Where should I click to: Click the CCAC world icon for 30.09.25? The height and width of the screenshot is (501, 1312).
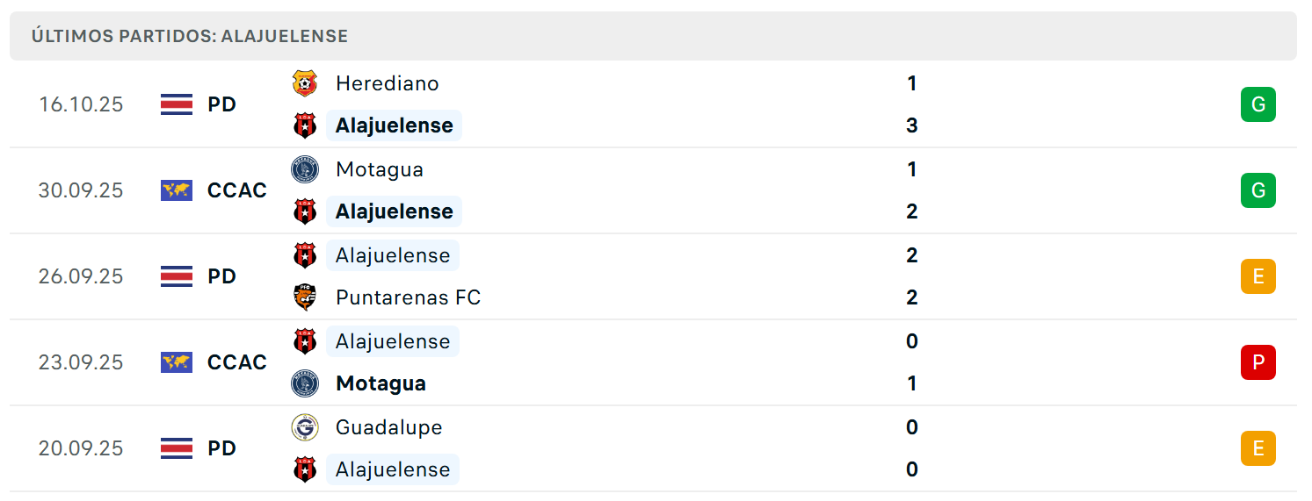177,190
